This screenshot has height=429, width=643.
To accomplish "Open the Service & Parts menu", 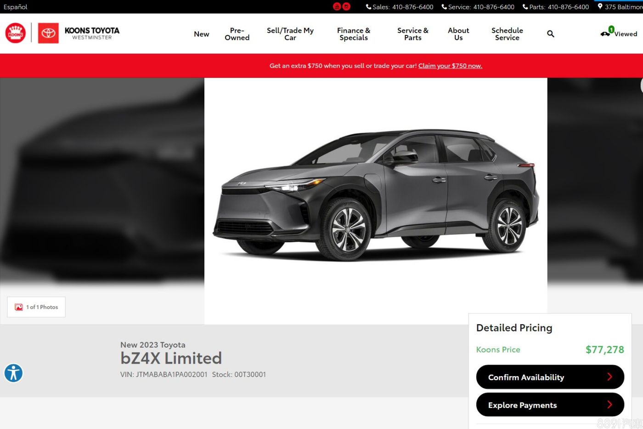I will point(412,34).
